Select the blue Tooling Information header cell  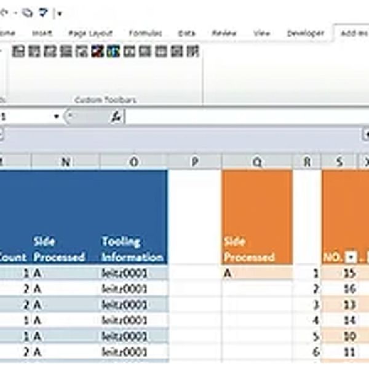click(x=133, y=249)
